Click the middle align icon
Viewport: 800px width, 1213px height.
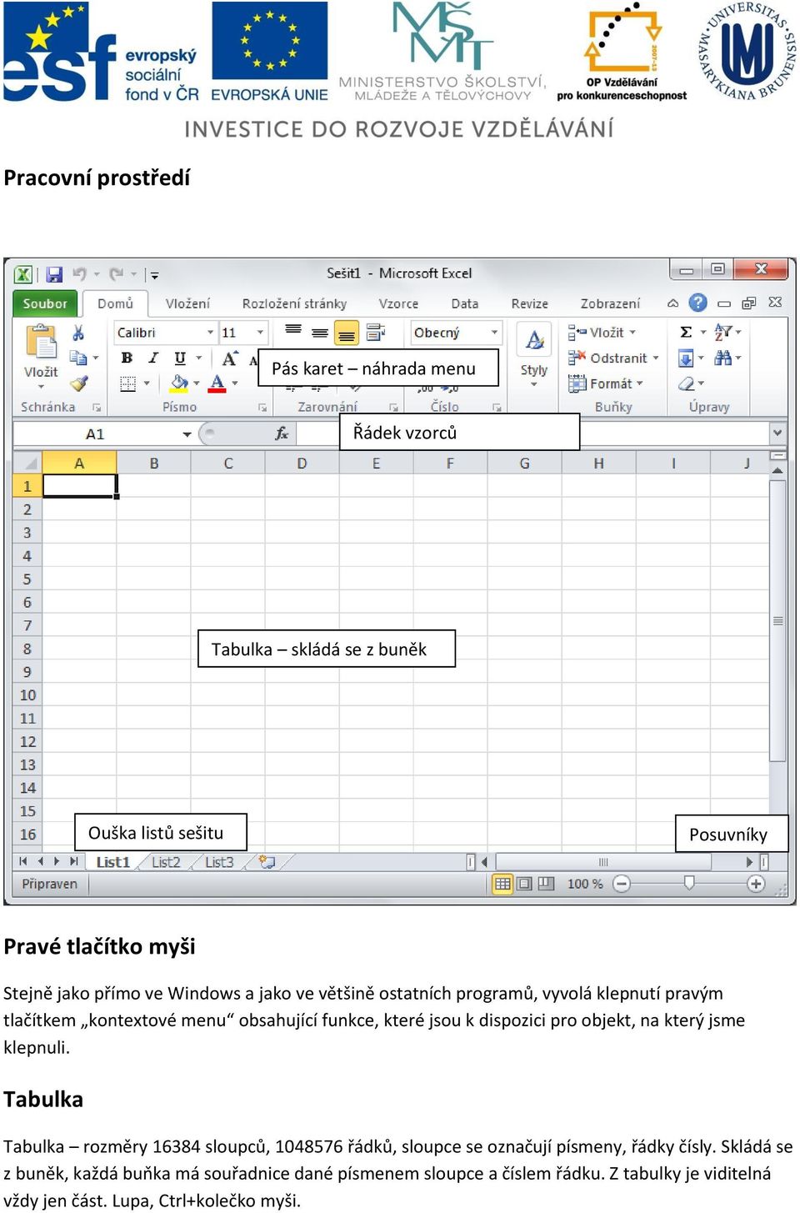click(319, 333)
